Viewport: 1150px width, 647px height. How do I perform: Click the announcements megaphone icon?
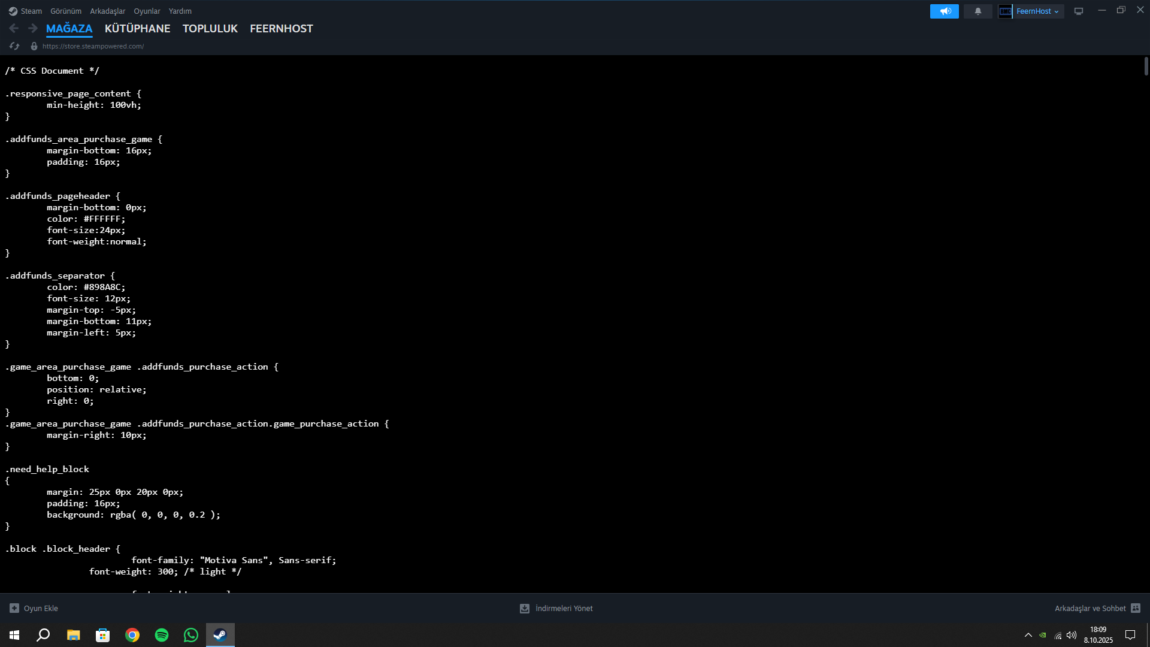pos(944,11)
